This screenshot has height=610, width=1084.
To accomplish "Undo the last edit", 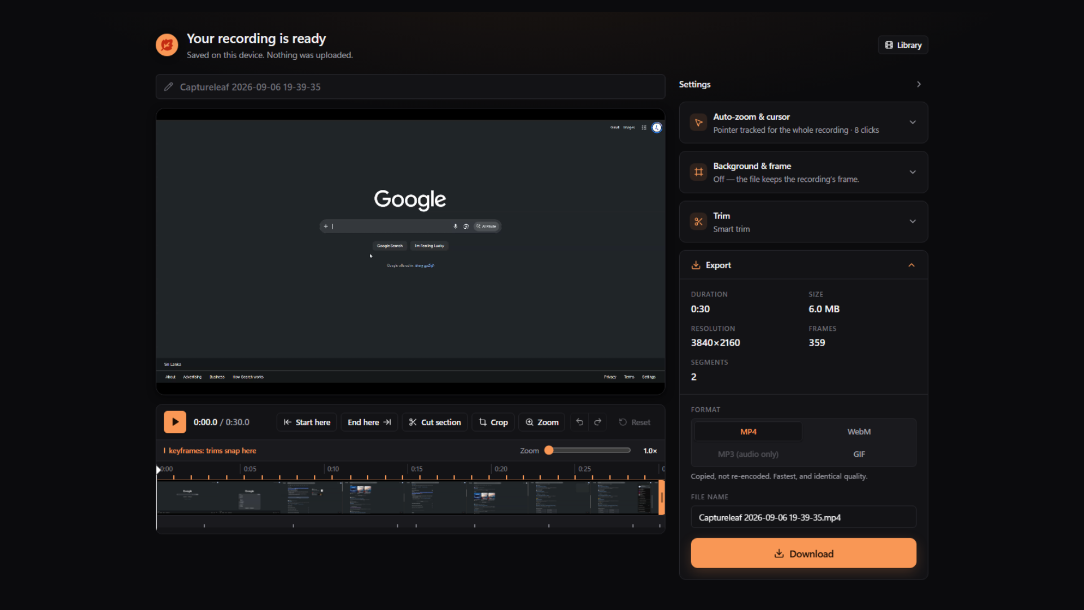I will point(579,422).
